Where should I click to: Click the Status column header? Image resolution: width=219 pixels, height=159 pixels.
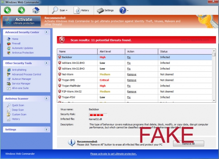click(185, 52)
